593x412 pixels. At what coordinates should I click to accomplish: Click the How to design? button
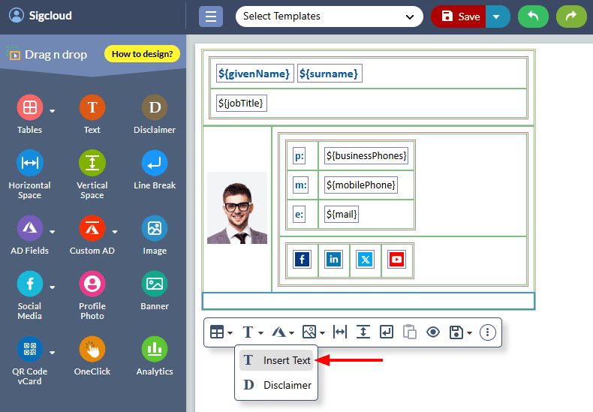(142, 54)
